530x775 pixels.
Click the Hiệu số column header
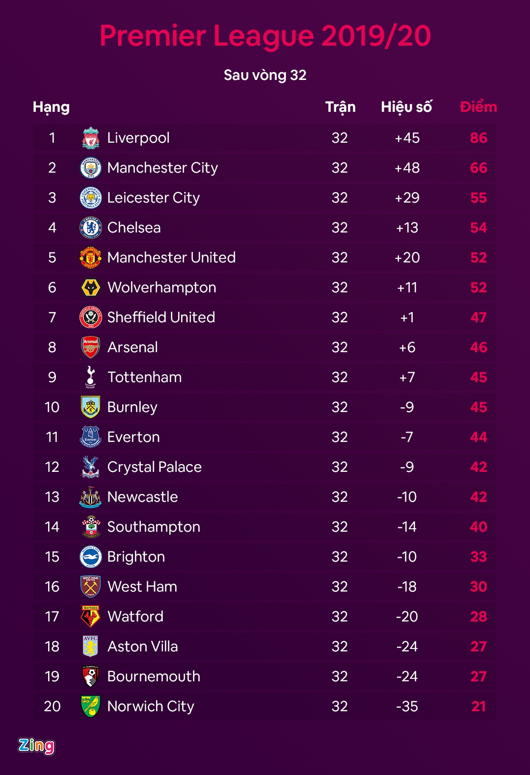coord(407,107)
